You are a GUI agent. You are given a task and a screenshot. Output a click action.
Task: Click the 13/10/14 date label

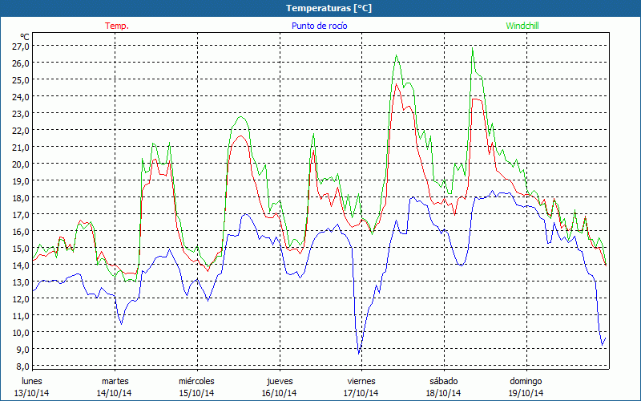pos(32,393)
